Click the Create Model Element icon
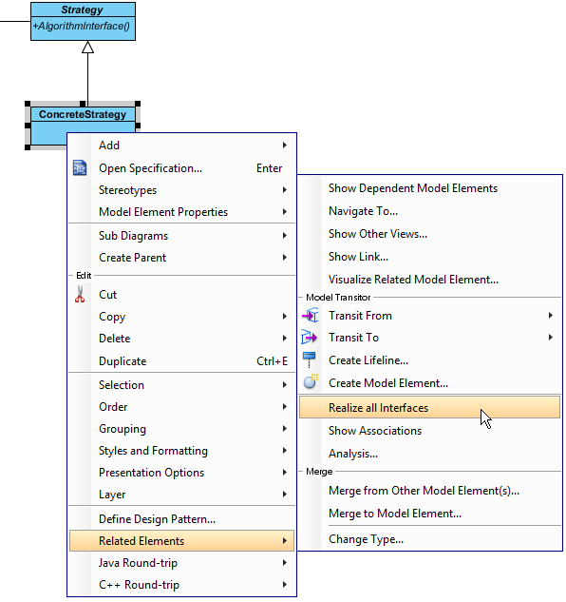The image size is (566, 602). [311, 382]
